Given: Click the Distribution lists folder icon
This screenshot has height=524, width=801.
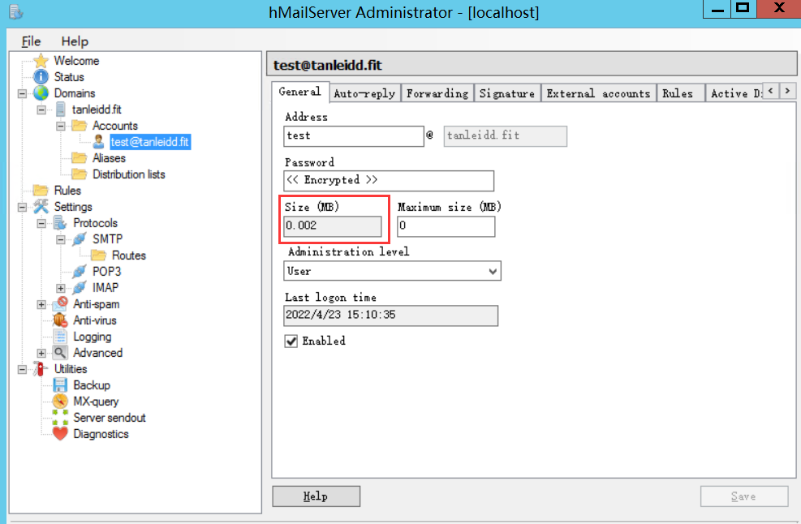Looking at the screenshot, I should (x=80, y=174).
